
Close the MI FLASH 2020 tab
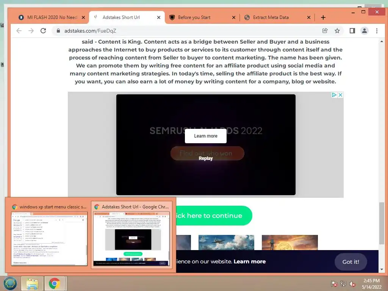pyautogui.click(x=83, y=17)
